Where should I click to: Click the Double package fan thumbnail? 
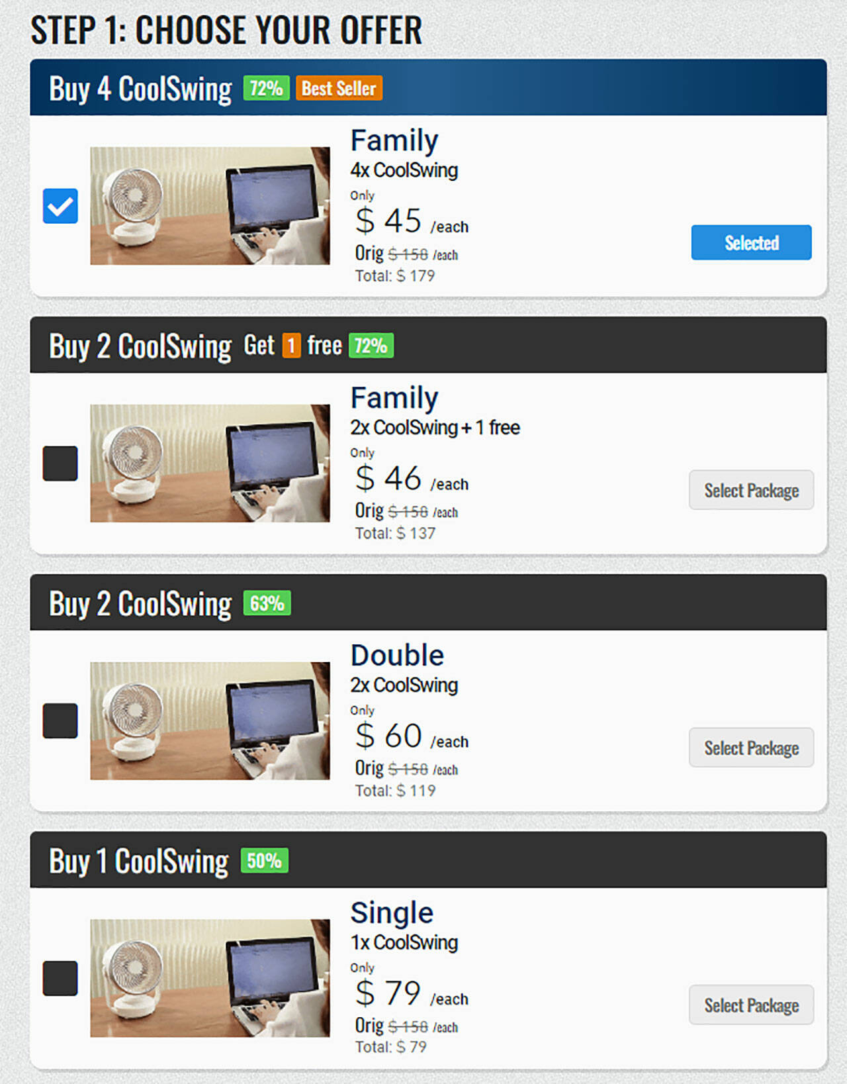click(210, 720)
